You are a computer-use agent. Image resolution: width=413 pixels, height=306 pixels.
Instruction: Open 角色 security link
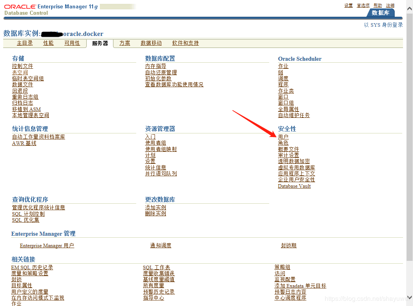coord(284,143)
